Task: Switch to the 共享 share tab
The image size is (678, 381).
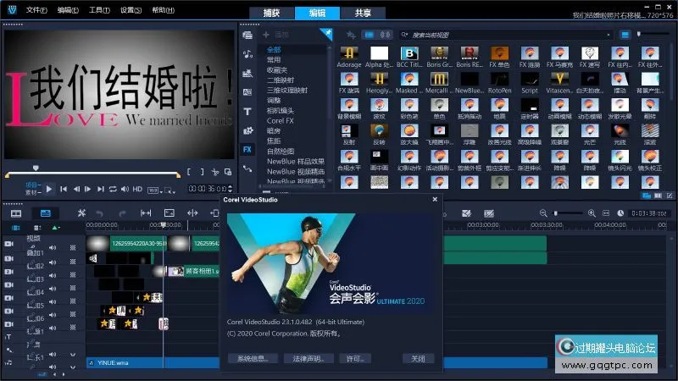Action: pos(363,13)
